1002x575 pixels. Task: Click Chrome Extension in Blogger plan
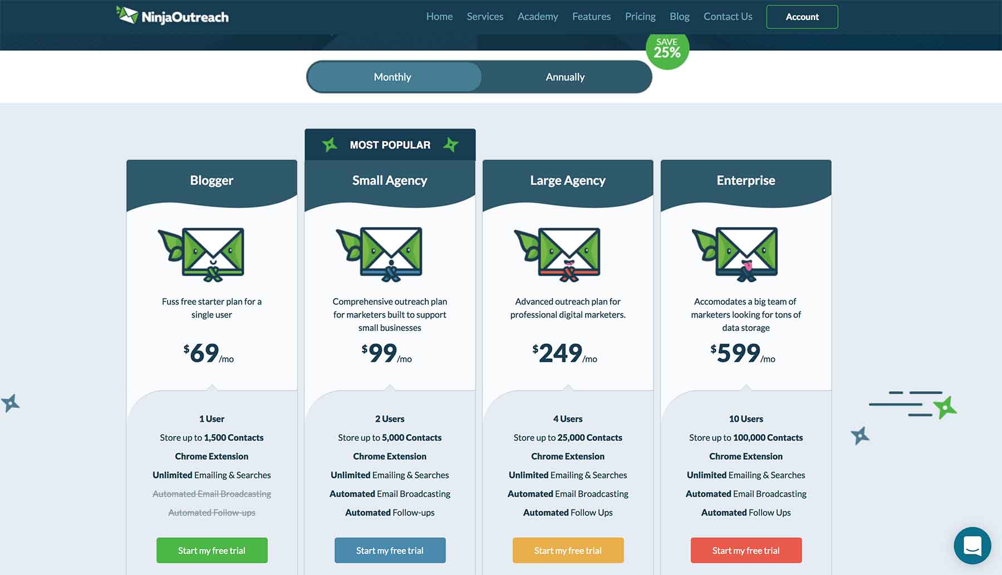coord(212,456)
